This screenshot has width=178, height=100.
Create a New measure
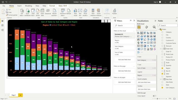click(93, 12)
